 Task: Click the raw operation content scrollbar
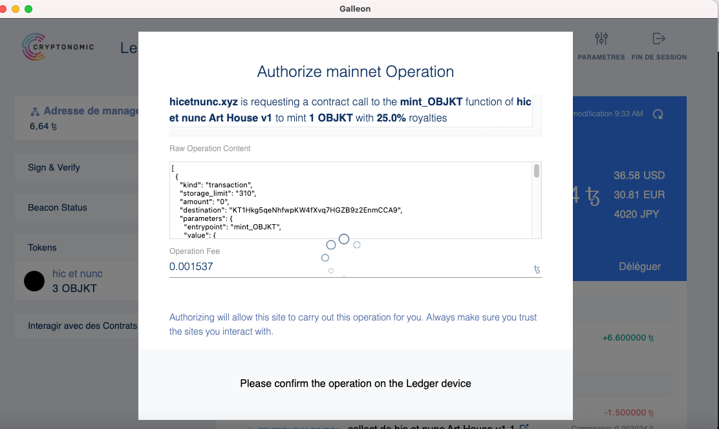tap(537, 172)
